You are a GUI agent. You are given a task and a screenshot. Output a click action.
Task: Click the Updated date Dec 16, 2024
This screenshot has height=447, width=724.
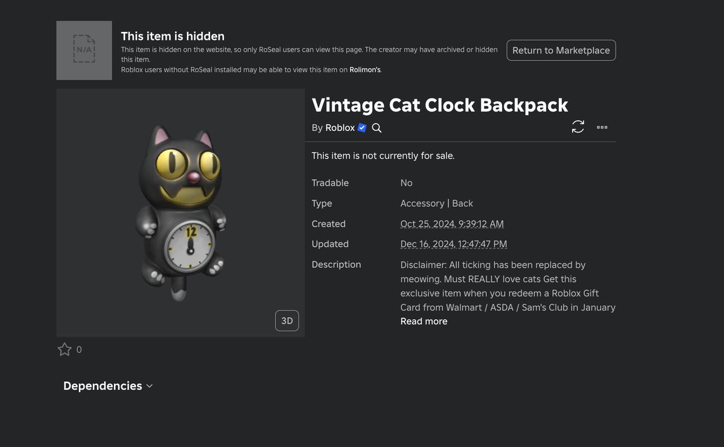(454, 244)
